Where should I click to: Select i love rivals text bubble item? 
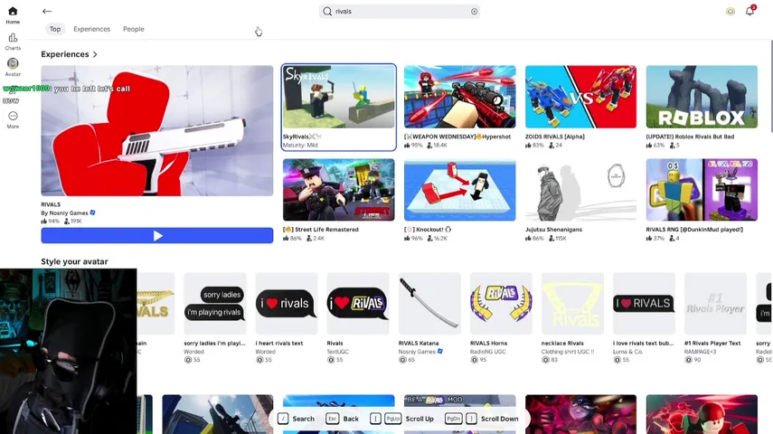coord(644,318)
